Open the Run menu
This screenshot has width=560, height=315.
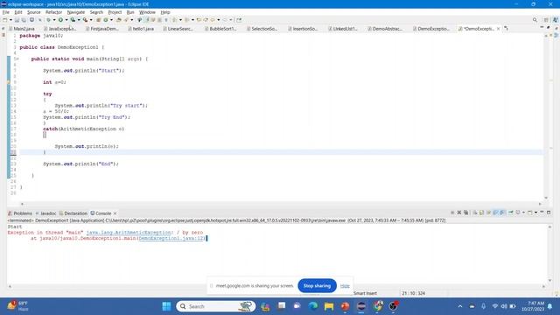130,12
